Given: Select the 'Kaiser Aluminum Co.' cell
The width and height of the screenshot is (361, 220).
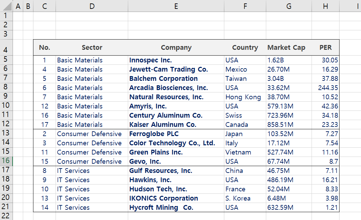Looking at the screenshot, I should (176, 124).
